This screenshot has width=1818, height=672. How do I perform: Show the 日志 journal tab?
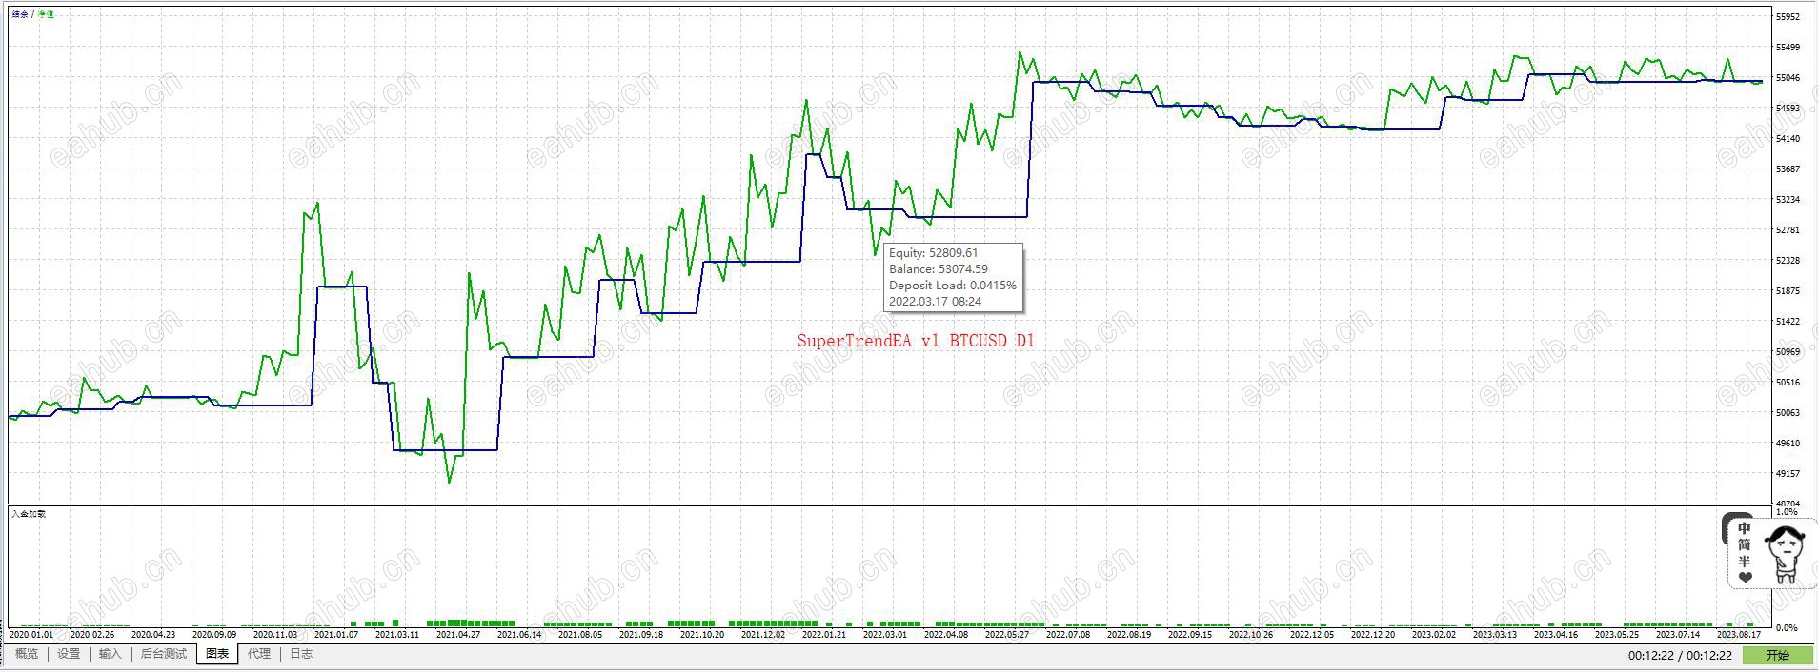(301, 654)
